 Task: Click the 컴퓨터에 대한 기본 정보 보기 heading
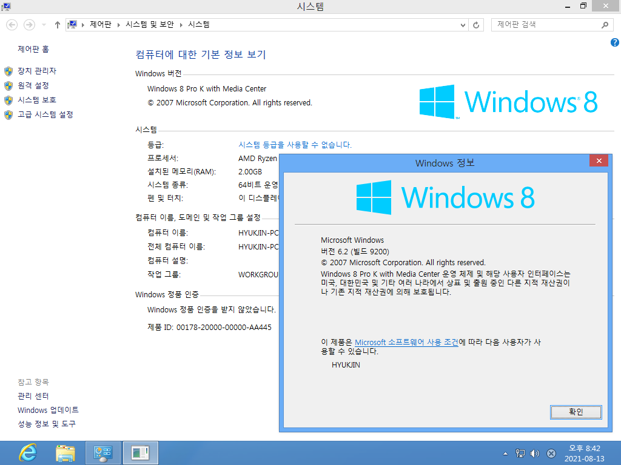click(200, 54)
